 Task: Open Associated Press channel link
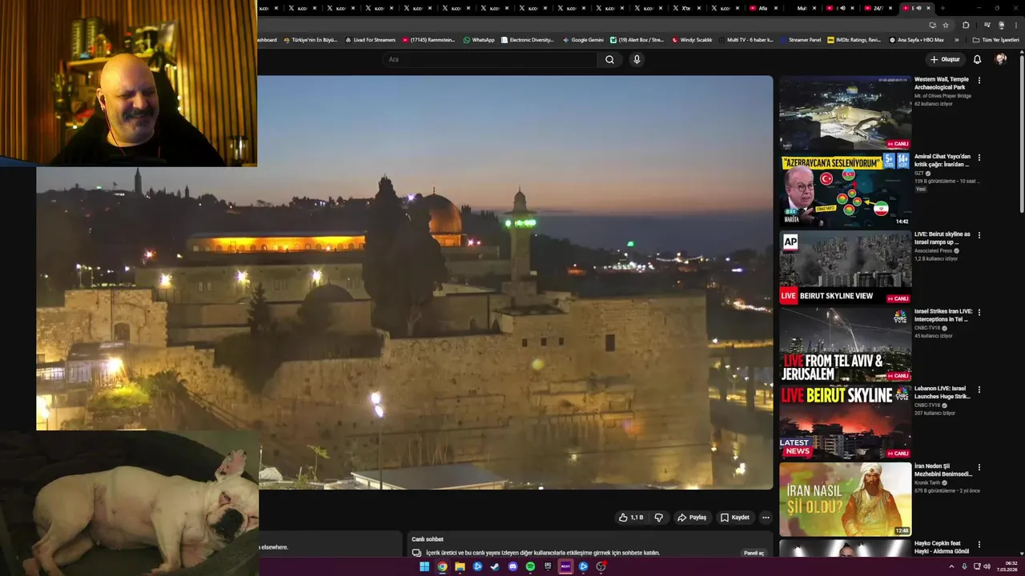click(x=935, y=250)
